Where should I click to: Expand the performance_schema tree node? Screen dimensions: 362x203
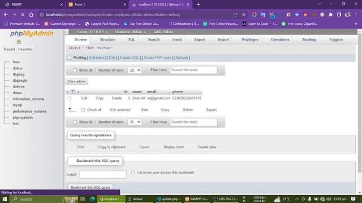tap(7, 112)
